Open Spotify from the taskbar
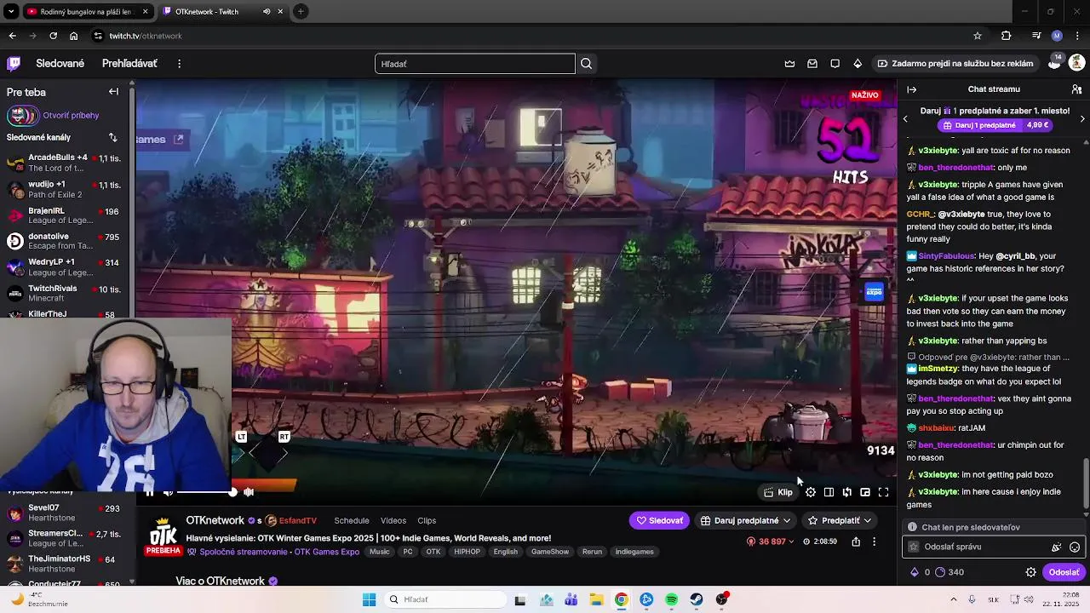Image resolution: width=1090 pixels, height=613 pixels. 672,599
